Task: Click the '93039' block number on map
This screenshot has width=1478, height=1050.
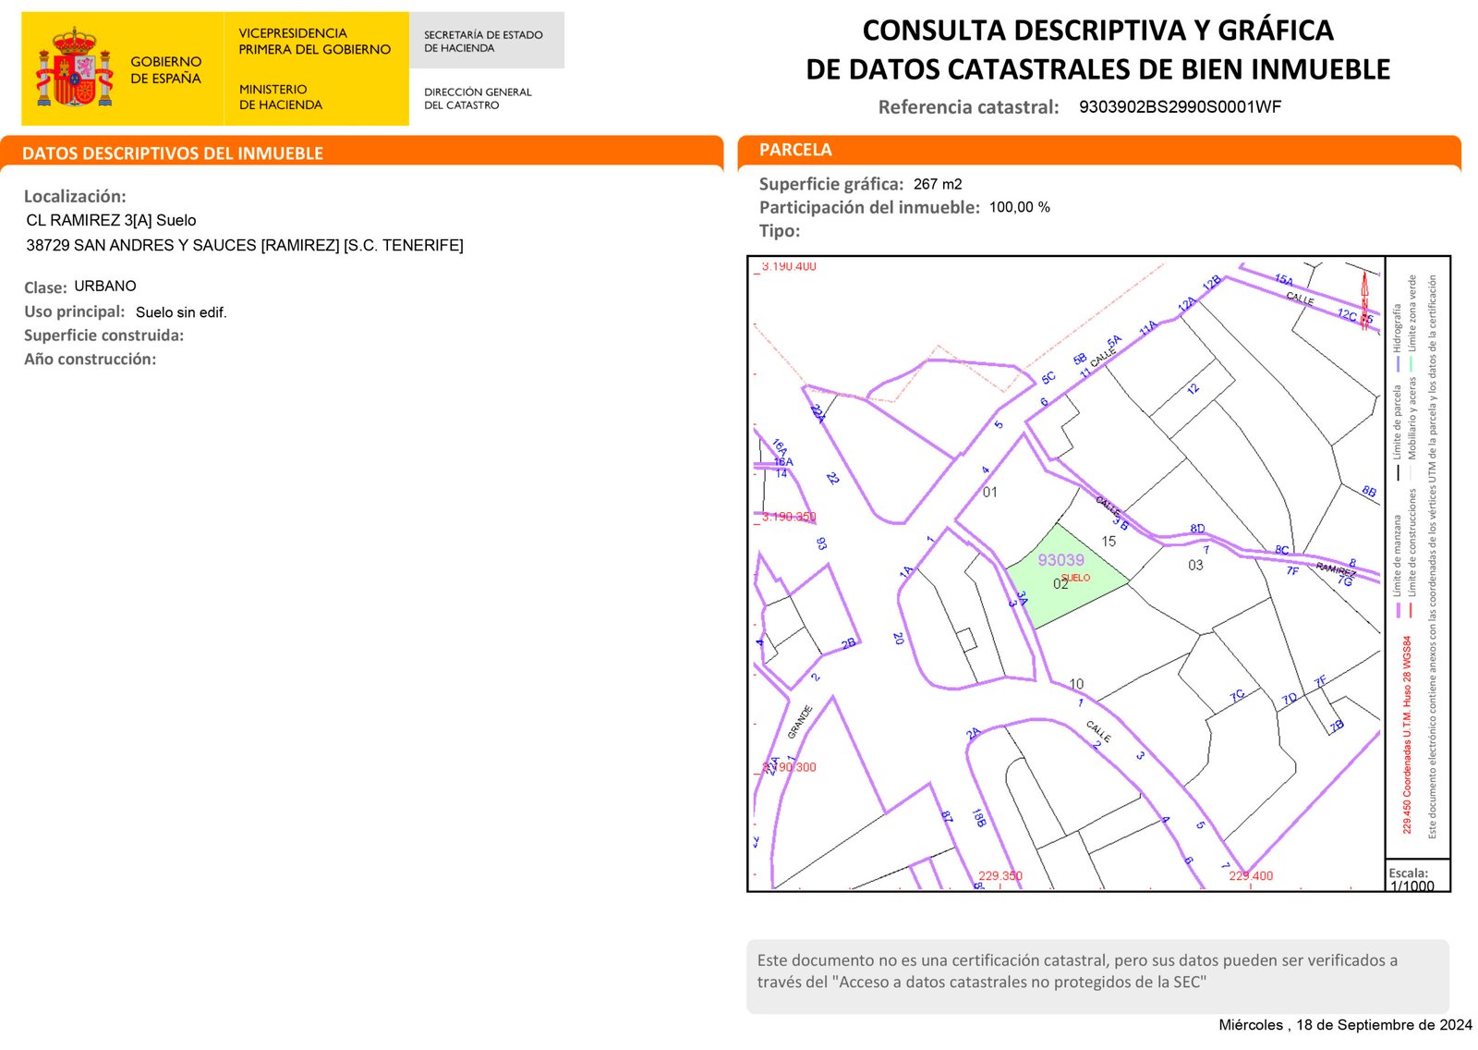Action: coord(1060,560)
